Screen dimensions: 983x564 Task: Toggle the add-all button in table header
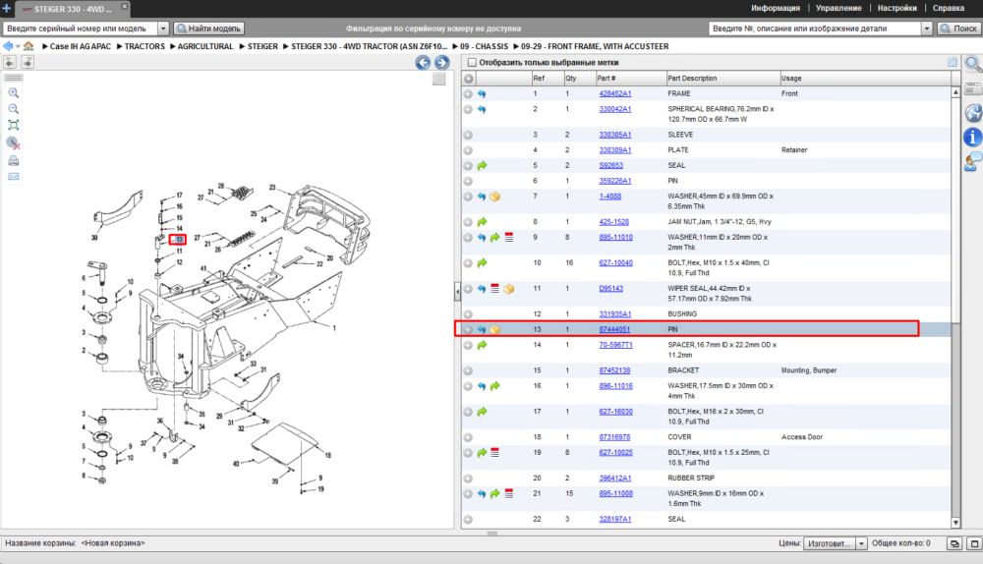click(468, 79)
